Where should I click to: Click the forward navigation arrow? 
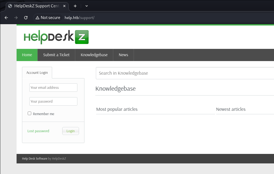click(x=16, y=18)
